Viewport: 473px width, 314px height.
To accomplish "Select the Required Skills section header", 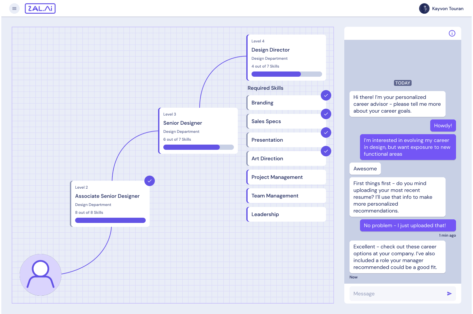I will 265,88.
